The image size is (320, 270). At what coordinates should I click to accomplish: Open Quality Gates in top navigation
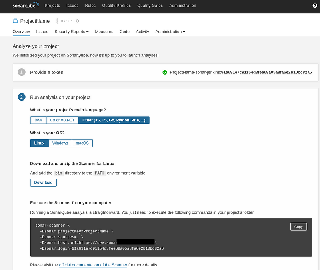(x=150, y=6)
